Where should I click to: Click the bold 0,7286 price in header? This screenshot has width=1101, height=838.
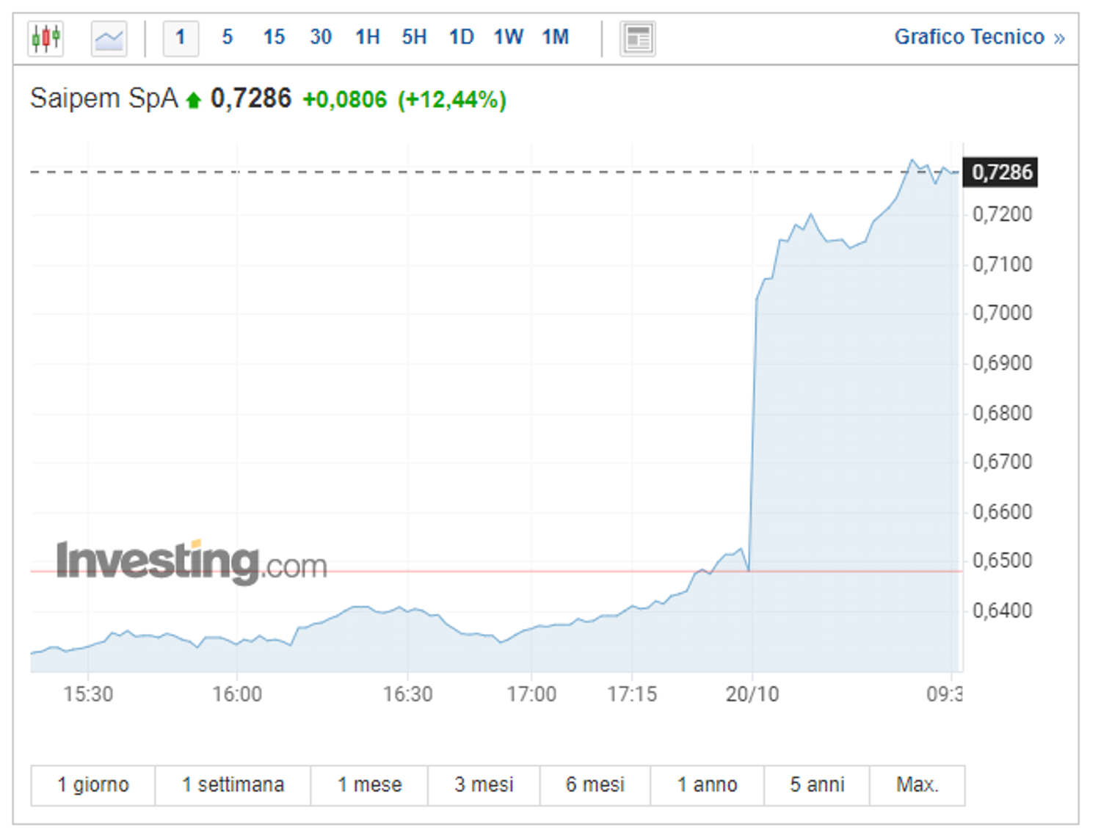(x=251, y=98)
